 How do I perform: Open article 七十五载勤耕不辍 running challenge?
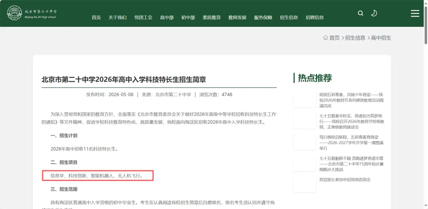pyautogui.click(x=352, y=164)
